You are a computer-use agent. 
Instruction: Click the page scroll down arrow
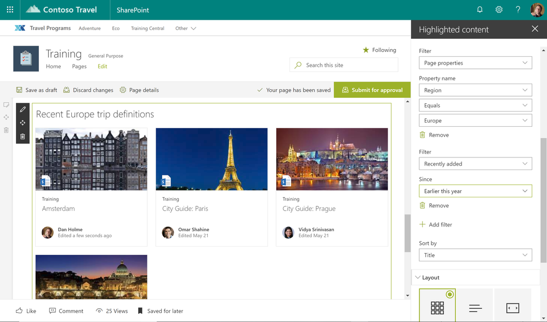tap(407, 296)
